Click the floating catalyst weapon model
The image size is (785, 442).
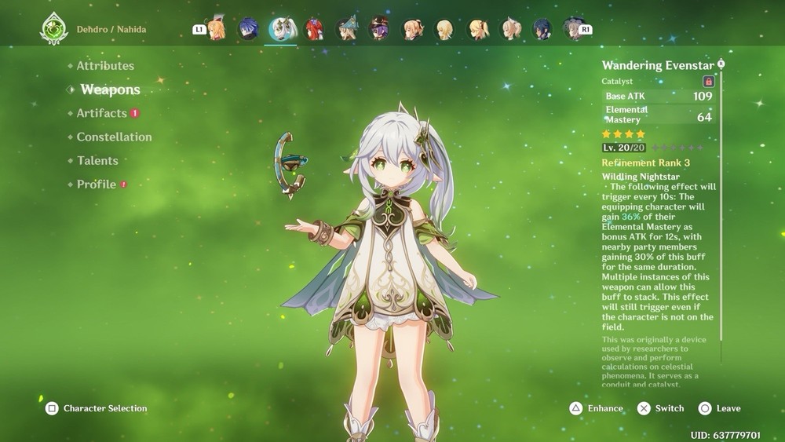[290, 166]
